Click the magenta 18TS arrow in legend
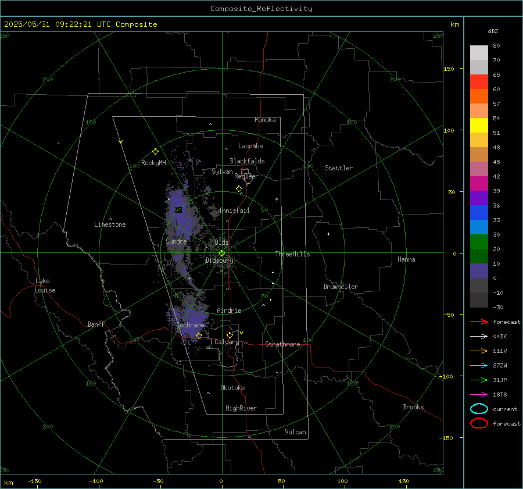The image size is (523, 489). click(479, 395)
